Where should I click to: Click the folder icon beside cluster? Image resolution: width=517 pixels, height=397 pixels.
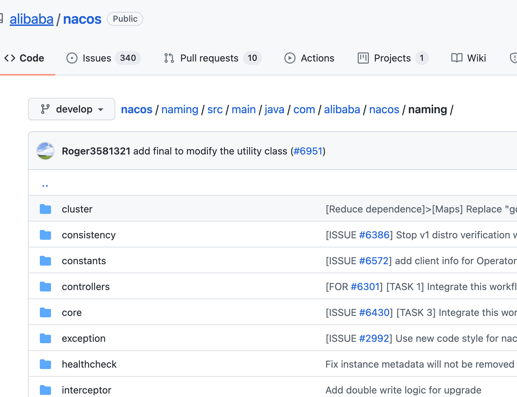[x=45, y=209]
